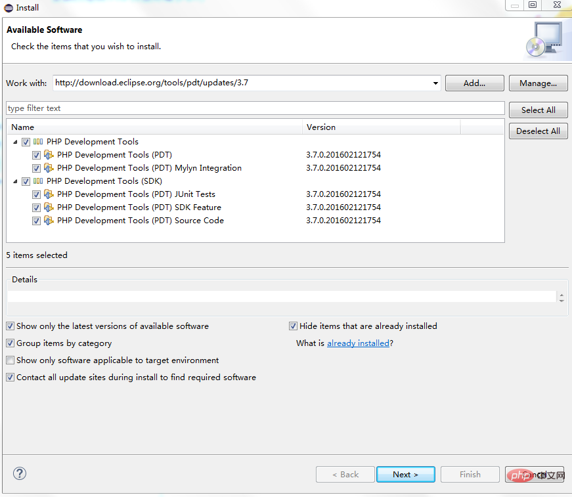Open the Work with site dropdown arrow
Image resolution: width=572 pixels, height=497 pixels.
pos(435,83)
